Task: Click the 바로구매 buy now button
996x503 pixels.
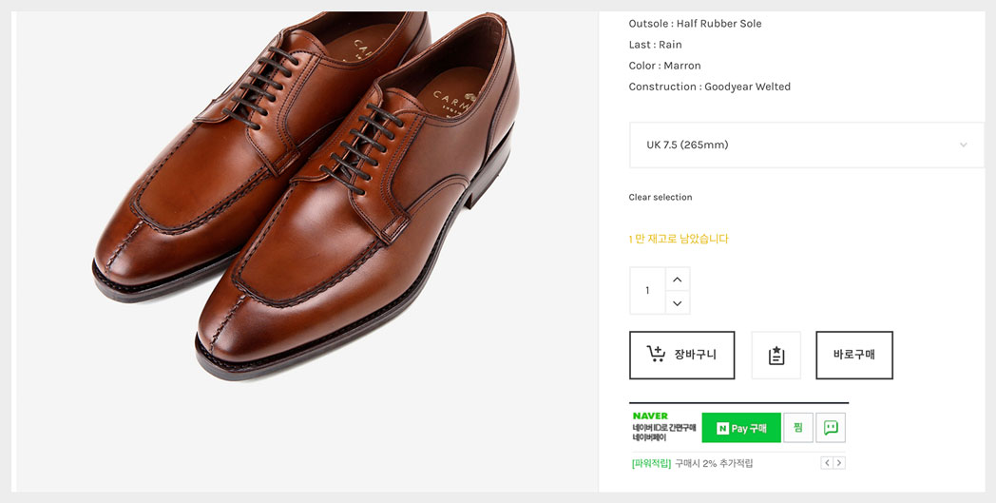Action: click(854, 355)
